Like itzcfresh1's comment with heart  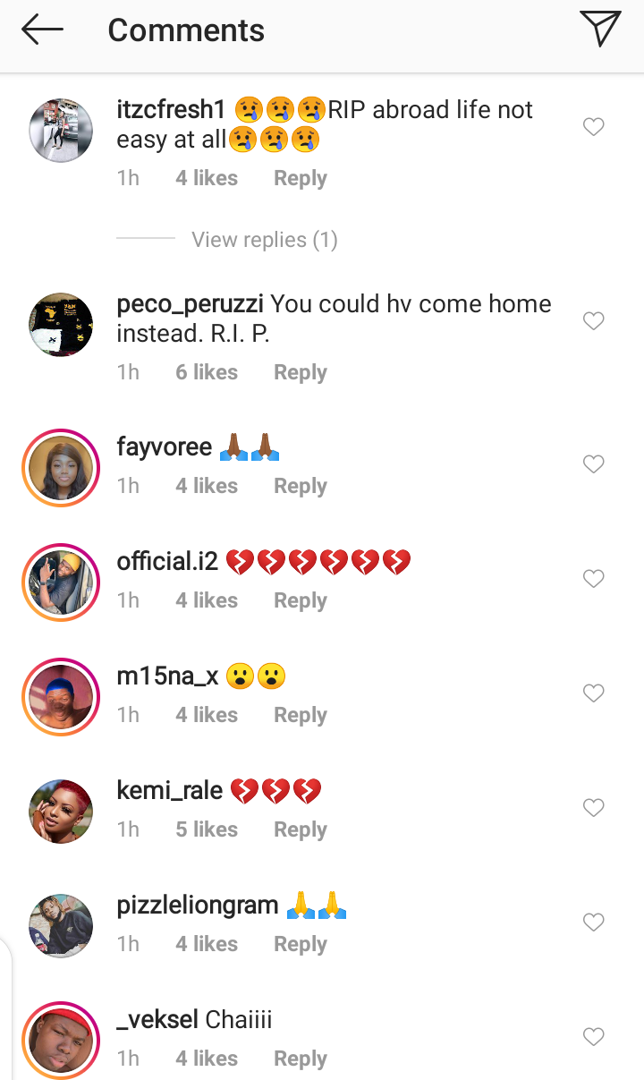coord(593,127)
